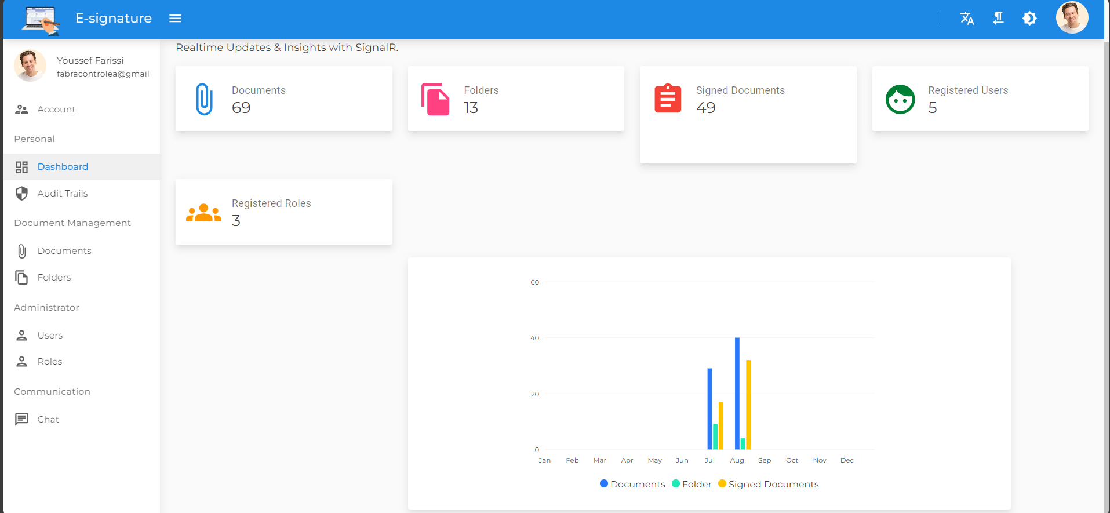The image size is (1110, 513).
Task: Click the Registered Users face icon
Action: (x=900, y=99)
